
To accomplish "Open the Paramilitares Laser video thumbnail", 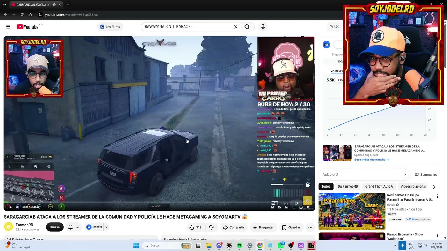I will (x=352, y=212).
